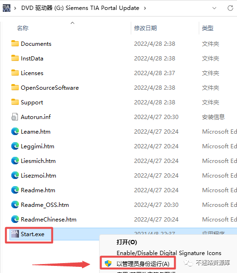Screen dimensions: 237x273
Task: Select the Support folder name
Action: [32, 102]
